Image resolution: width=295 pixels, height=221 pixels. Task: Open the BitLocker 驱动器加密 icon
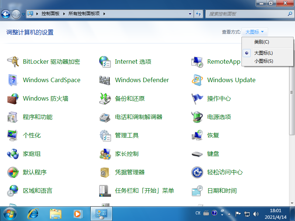[x=13, y=62]
